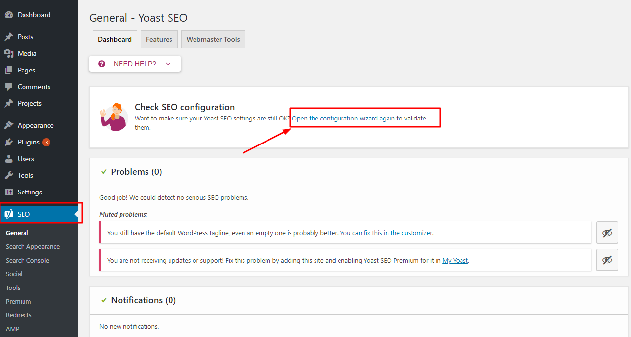Click the Comments speech bubble icon
The image size is (631, 337).
[9, 87]
